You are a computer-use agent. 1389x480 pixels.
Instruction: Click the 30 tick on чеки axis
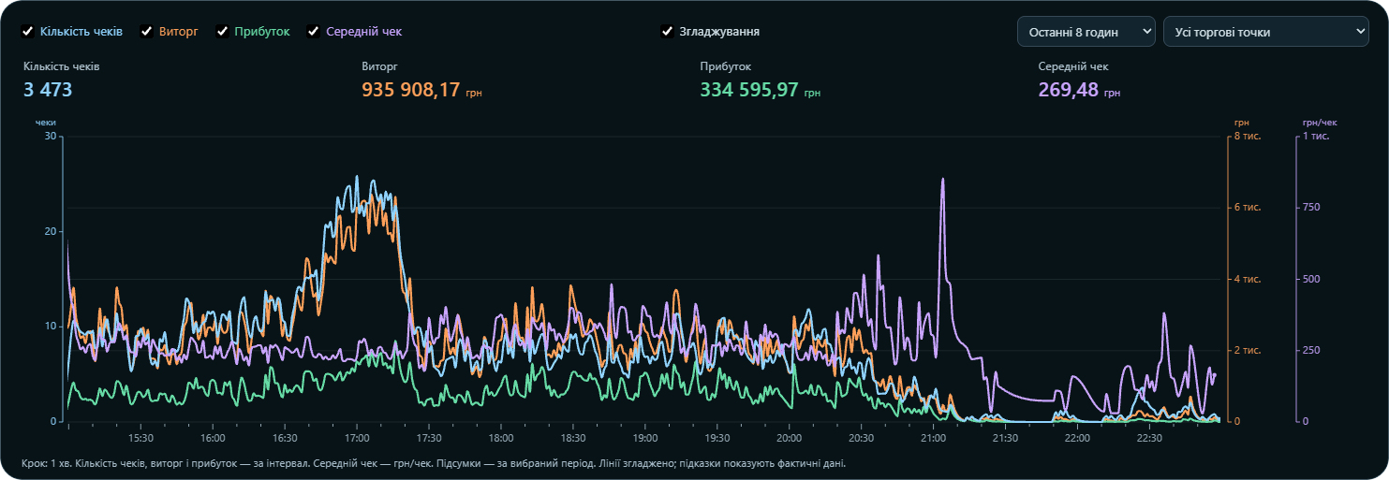click(51, 136)
